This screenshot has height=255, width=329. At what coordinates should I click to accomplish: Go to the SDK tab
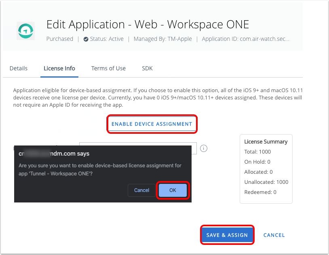click(x=147, y=68)
